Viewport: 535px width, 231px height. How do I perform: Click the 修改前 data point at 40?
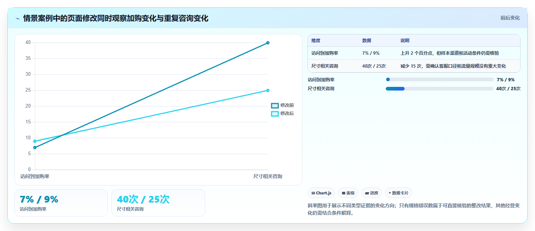268,43
